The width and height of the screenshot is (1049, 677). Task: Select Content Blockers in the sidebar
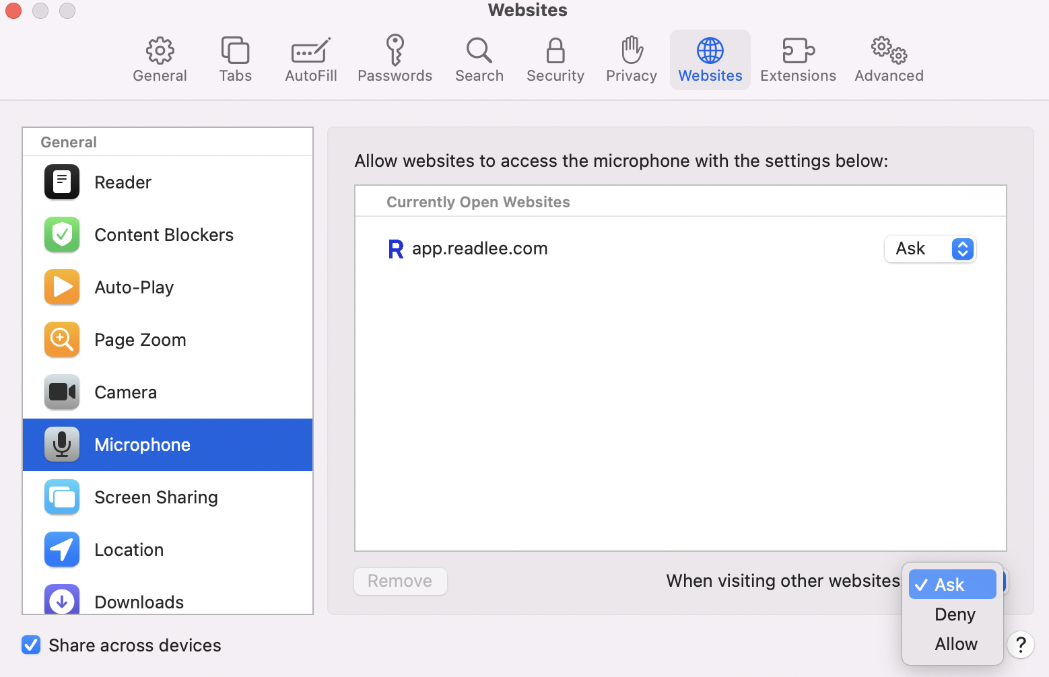pos(168,235)
